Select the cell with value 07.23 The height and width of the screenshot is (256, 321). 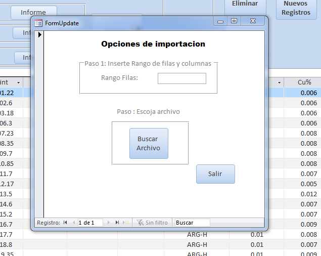pos(11,133)
